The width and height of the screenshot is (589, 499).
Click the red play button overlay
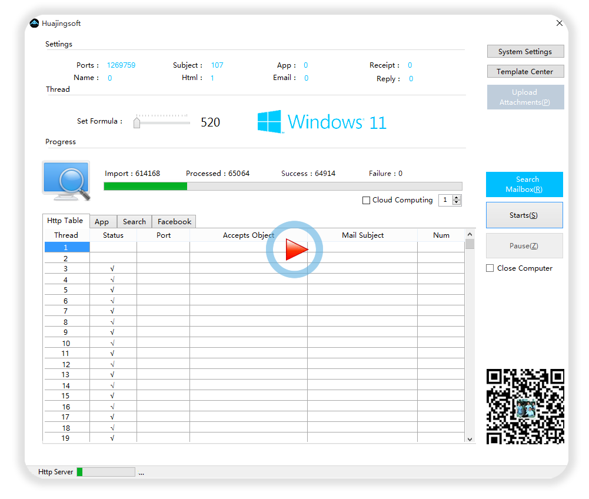[x=294, y=249]
